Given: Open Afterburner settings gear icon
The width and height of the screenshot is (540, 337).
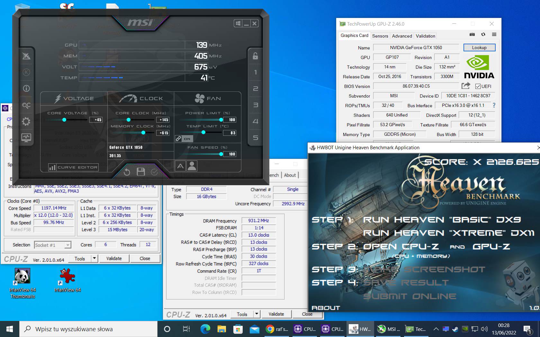Looking at the screenshot, I should coord(26,121).
